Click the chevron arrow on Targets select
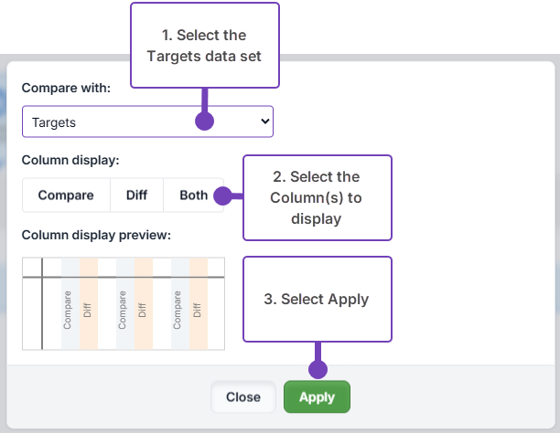560x433 pixels. 264,121
